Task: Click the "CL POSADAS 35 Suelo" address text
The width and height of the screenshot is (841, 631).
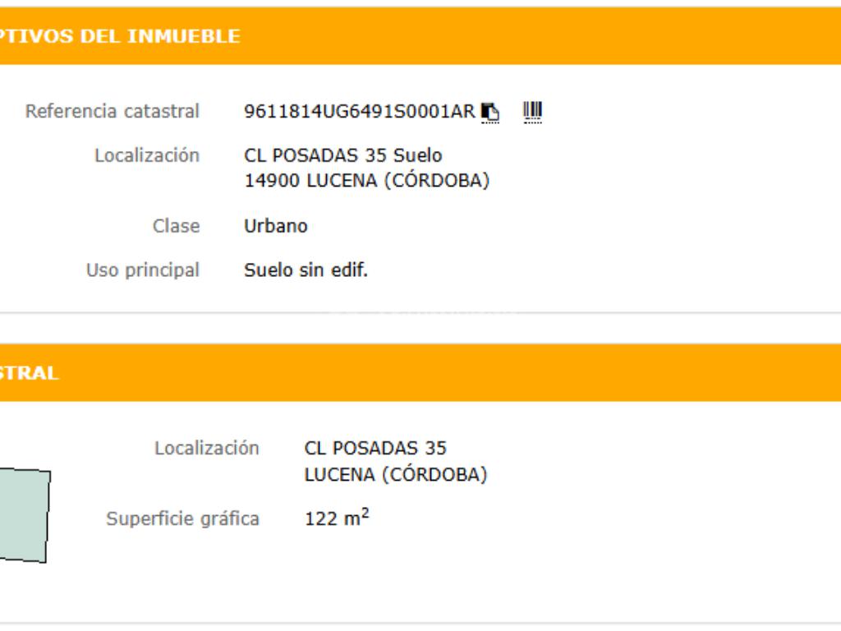Action: (x=342, y=155)
